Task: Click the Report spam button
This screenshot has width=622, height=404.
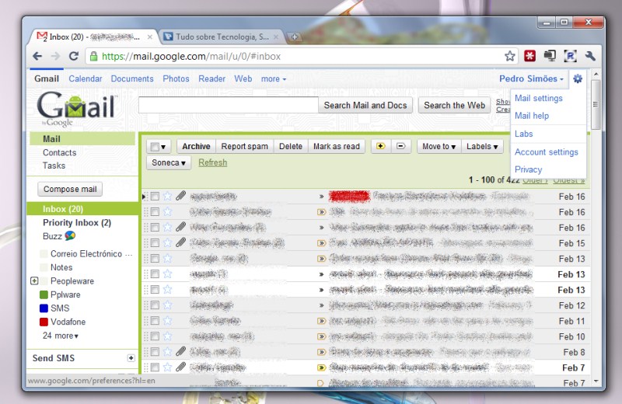Action: 244,146
